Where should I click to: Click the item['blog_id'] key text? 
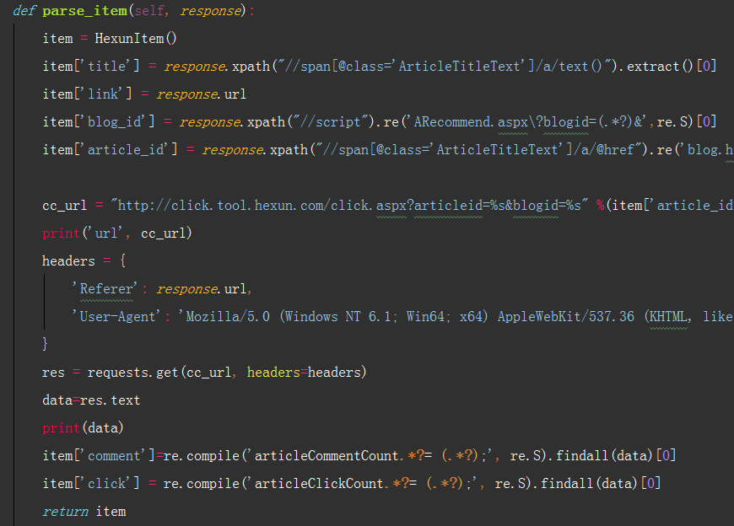coord(99,121)
